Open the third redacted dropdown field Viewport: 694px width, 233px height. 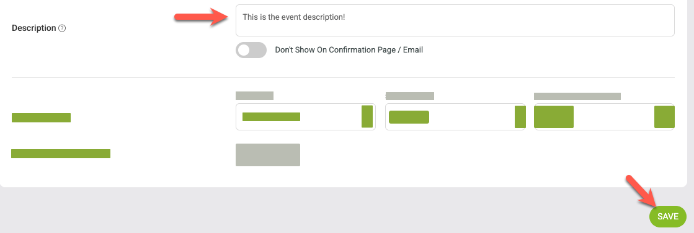pyautogui.click(x=604, y=116)
